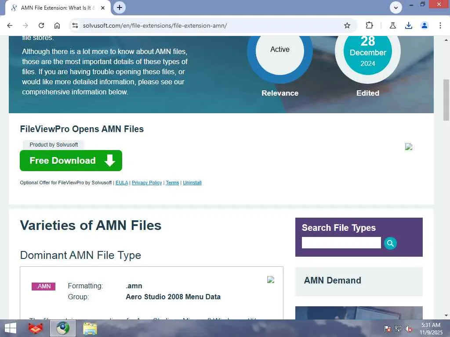Open the red app in taskbar

click(36, 328)
